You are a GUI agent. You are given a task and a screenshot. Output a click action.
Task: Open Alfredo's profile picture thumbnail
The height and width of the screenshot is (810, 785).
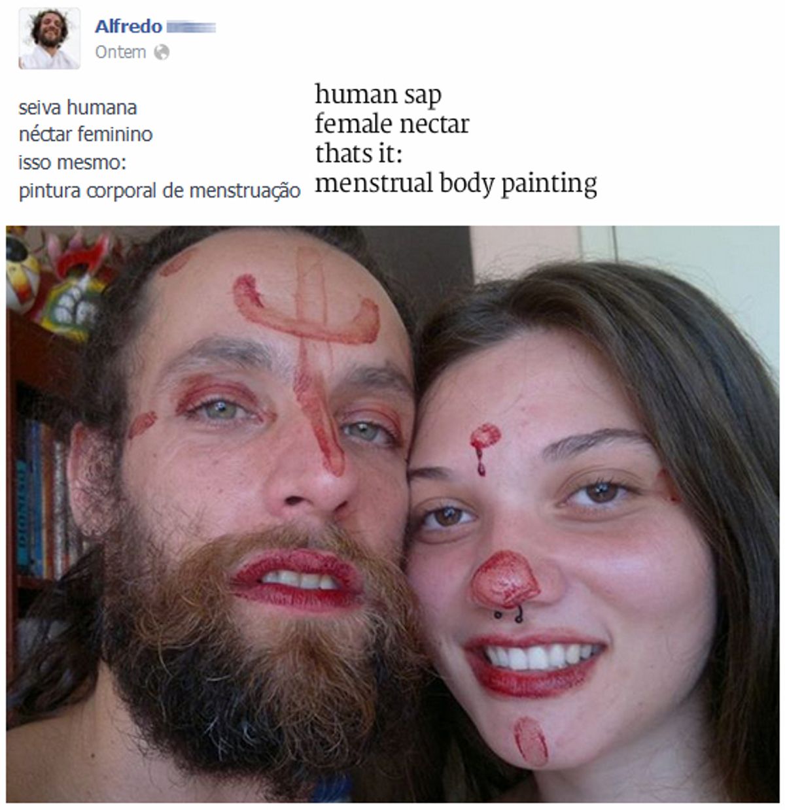50,39
